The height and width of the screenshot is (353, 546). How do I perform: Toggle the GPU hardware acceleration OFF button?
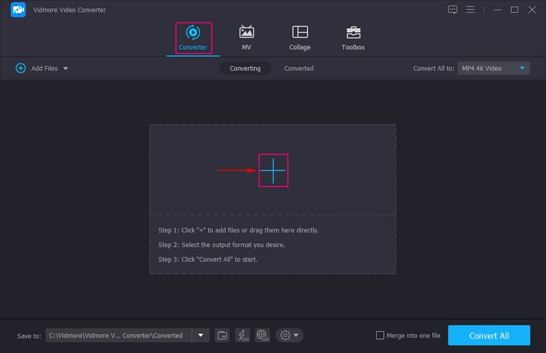tap(262, 335)
